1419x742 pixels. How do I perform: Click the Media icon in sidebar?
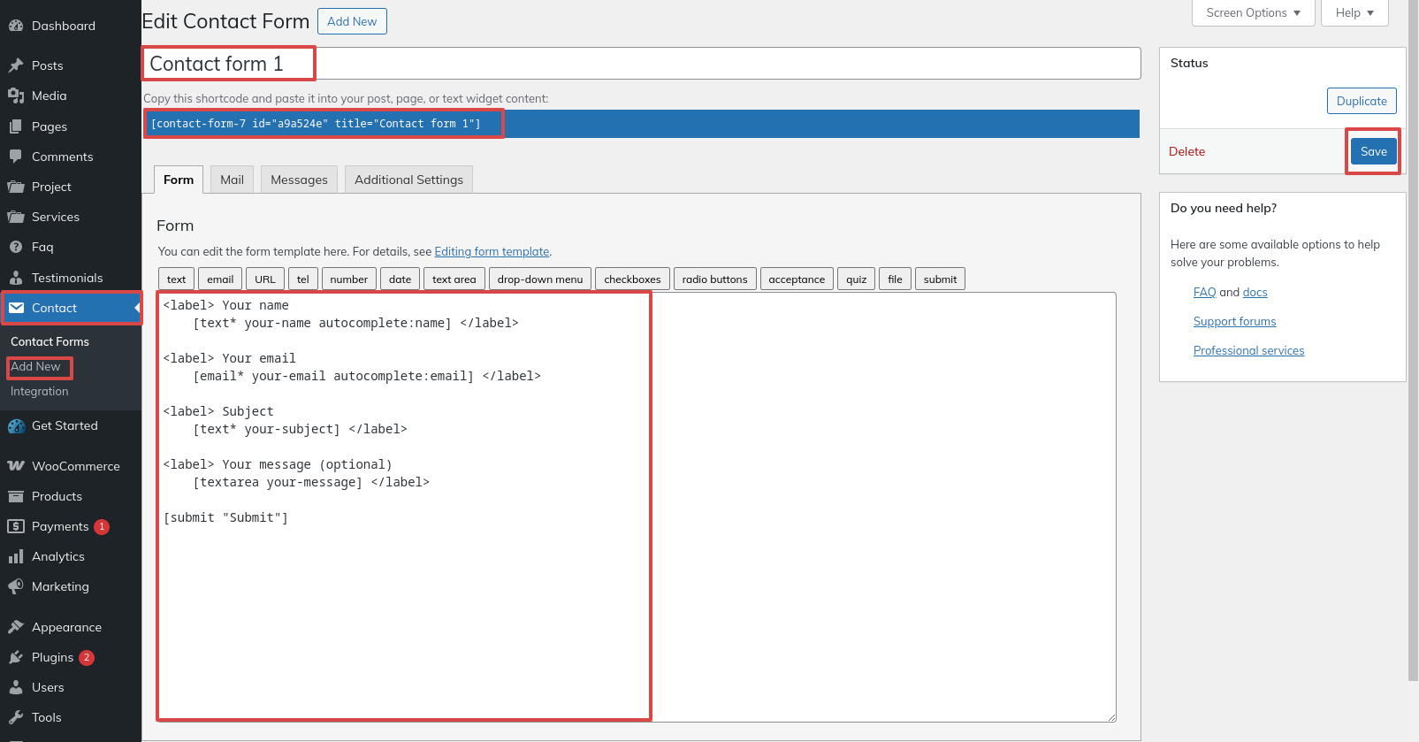(x=16, y=96)
